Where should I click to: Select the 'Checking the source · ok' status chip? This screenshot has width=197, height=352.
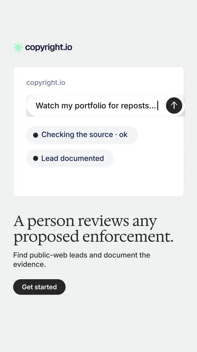click(82, 135)
